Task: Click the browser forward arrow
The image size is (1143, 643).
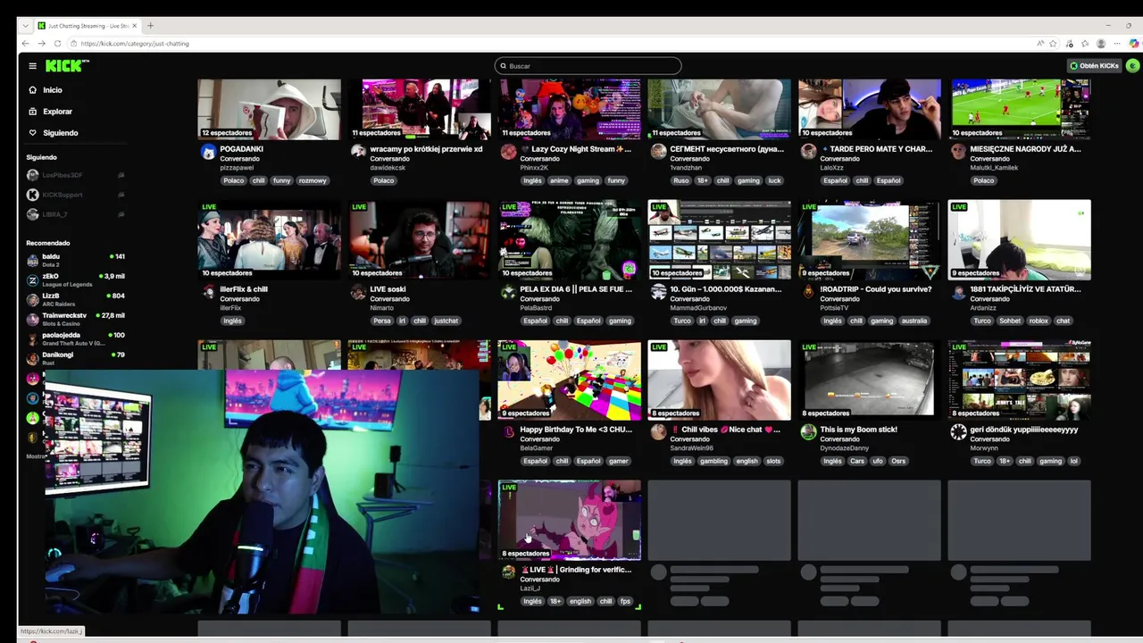Action: coord(41,44)
